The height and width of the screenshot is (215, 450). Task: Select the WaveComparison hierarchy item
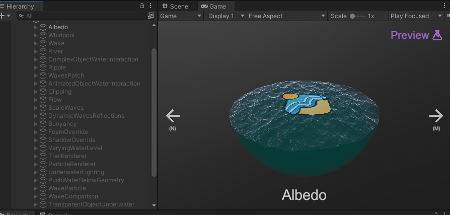(x=73, y=196)
